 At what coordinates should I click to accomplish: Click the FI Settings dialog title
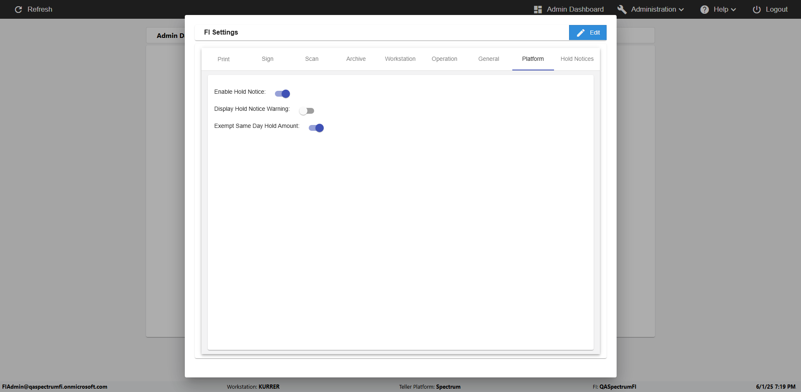pyautogui.click(x=221, y=32)
